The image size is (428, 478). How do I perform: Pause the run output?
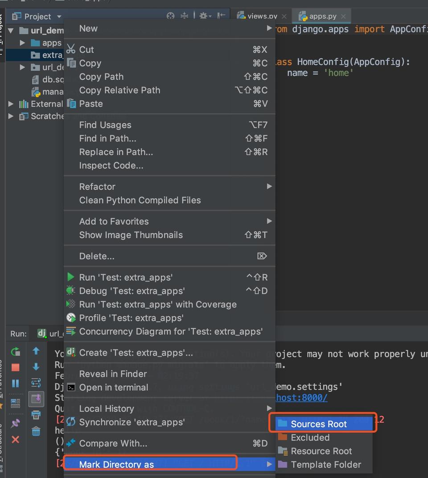15,383
